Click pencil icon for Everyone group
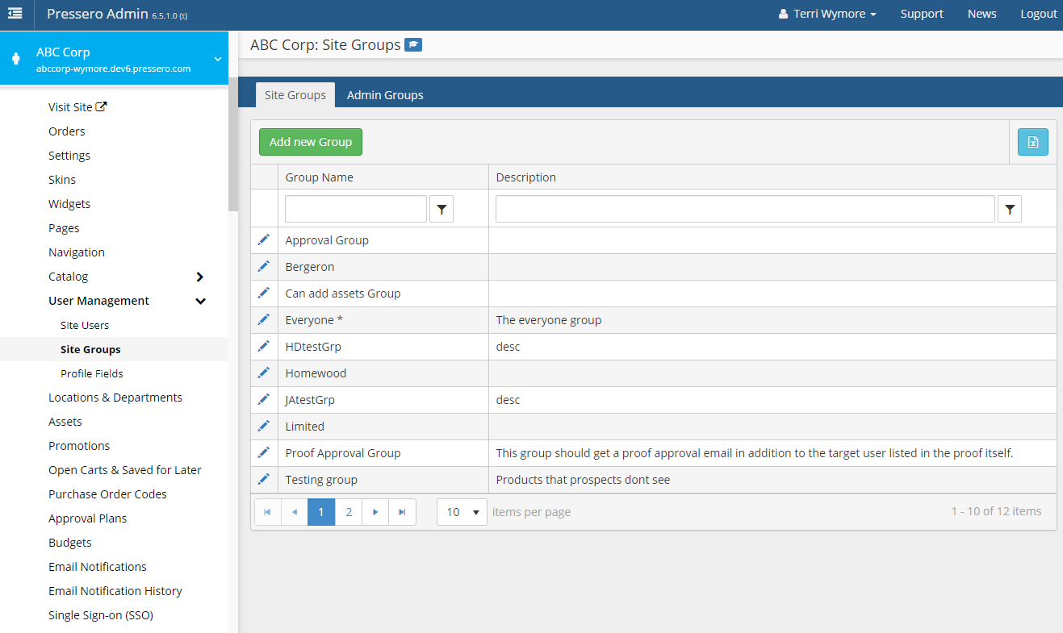Viewport: 1063px width, 633px height. 263,320
